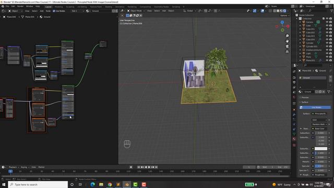The image size is (334, 188).
Task: Toggle Use Nodes checkbox in node editor header
Action: [x=54, y=11]
